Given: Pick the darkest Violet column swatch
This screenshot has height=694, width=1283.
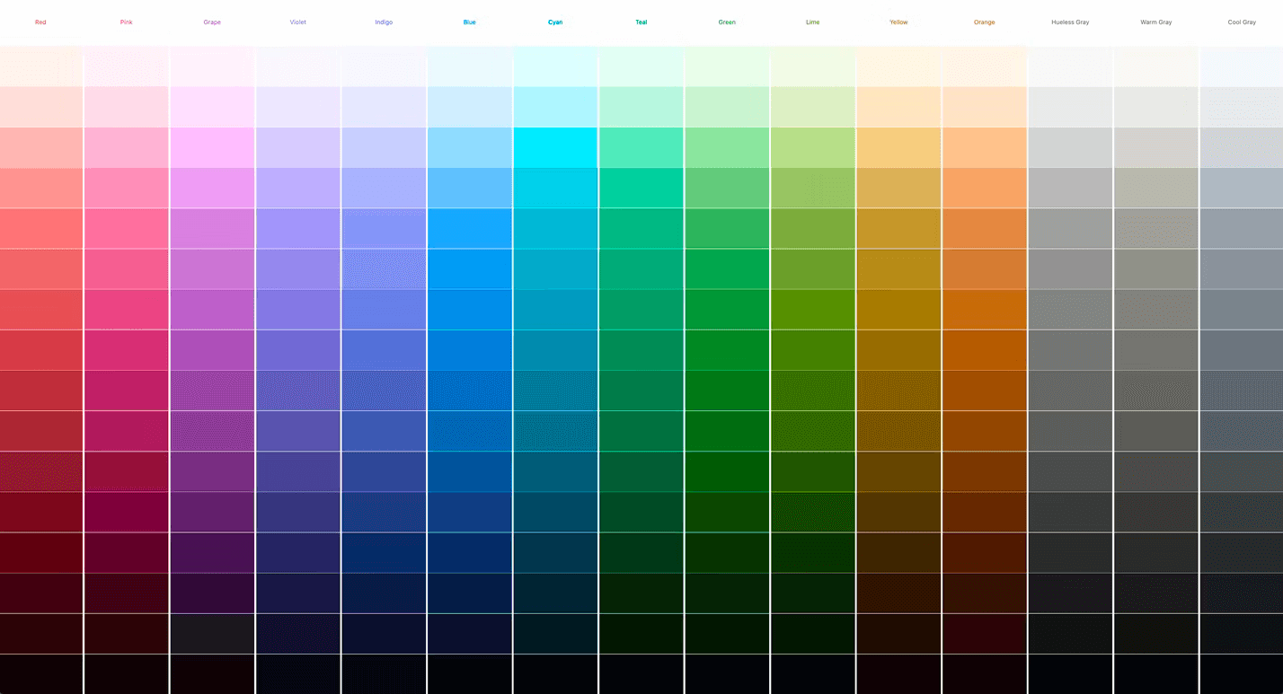Looking at the screenshot, I should [x=298, y=674].
